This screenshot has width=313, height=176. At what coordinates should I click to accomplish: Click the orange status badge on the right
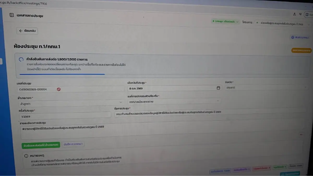(302, 50)
